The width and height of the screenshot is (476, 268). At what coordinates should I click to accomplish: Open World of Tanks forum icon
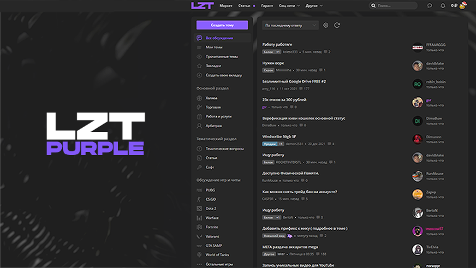pyautogui.click(x=199, y=254)
